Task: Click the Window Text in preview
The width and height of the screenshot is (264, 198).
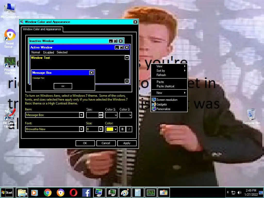Action: tap(40, 58)
